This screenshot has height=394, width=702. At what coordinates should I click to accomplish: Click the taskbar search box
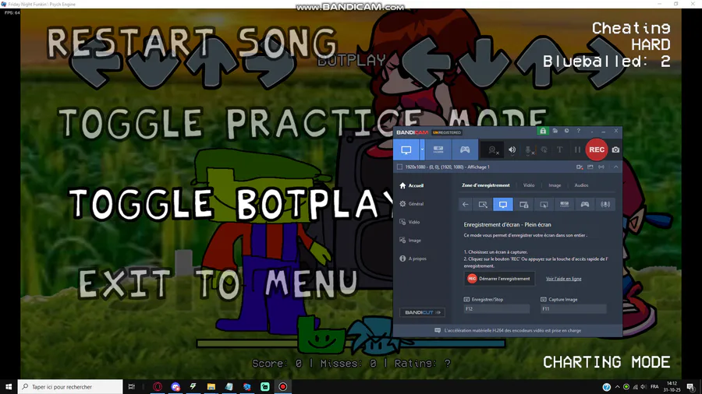[70, 387]
